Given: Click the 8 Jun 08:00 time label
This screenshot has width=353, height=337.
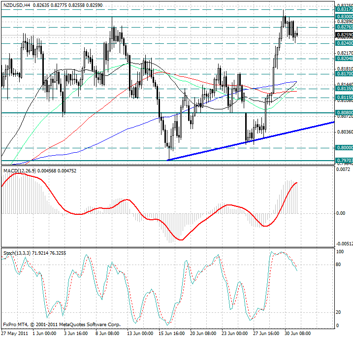Looking at the screenshot, I should click(108, 334).
